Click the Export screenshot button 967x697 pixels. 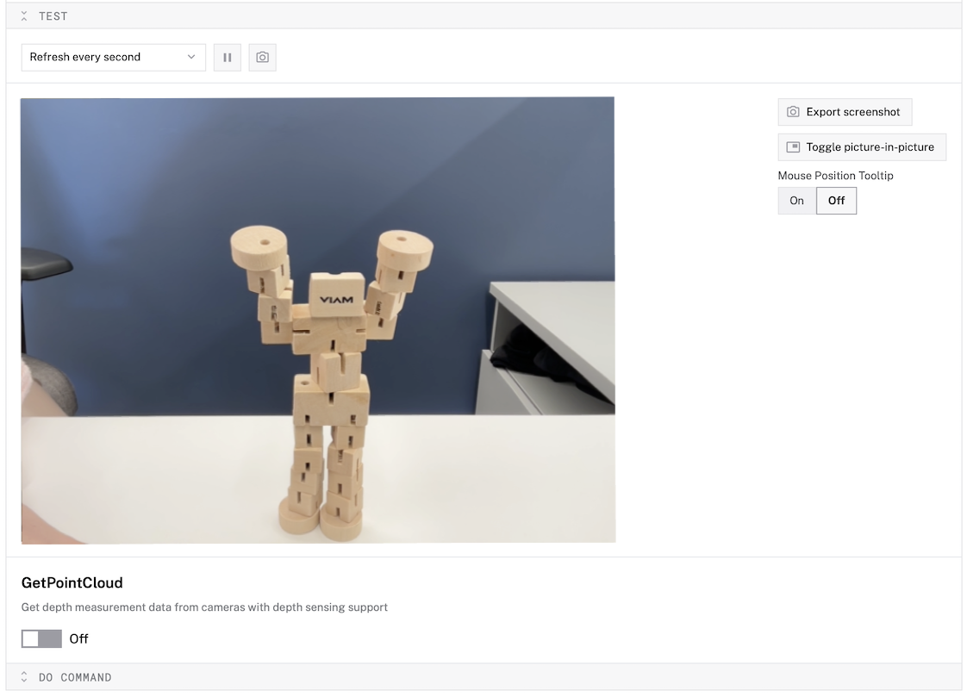845,111
